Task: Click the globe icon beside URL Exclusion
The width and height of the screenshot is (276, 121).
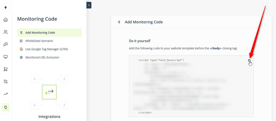Action: coord(21,58)
